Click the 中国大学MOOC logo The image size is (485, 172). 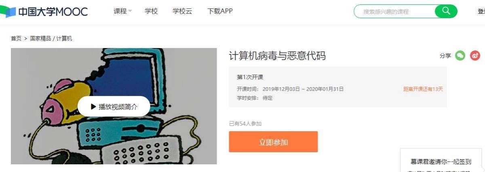coord(44,12)
